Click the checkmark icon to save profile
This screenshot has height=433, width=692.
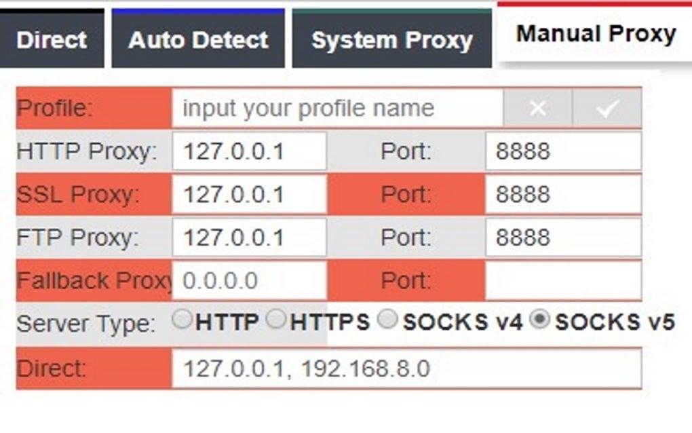click(x=607, y=109)
